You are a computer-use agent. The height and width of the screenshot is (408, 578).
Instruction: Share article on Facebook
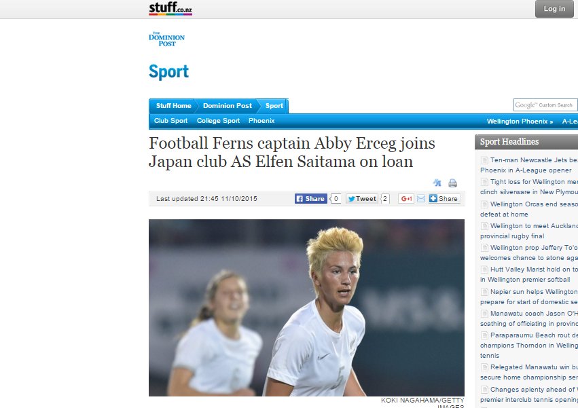coord(311,199)
